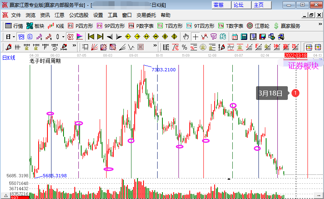Select the red step-9 wave icon

pyautogui.click(x=49, y=37)
